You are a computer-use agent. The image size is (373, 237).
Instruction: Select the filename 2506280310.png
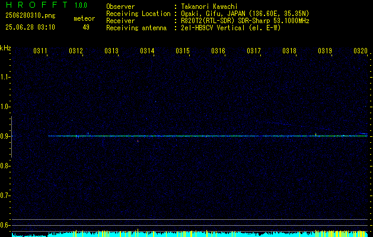[30, 15]
